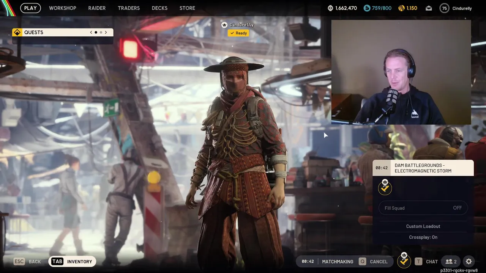Click ESC BACK button

tap(27, 262)
